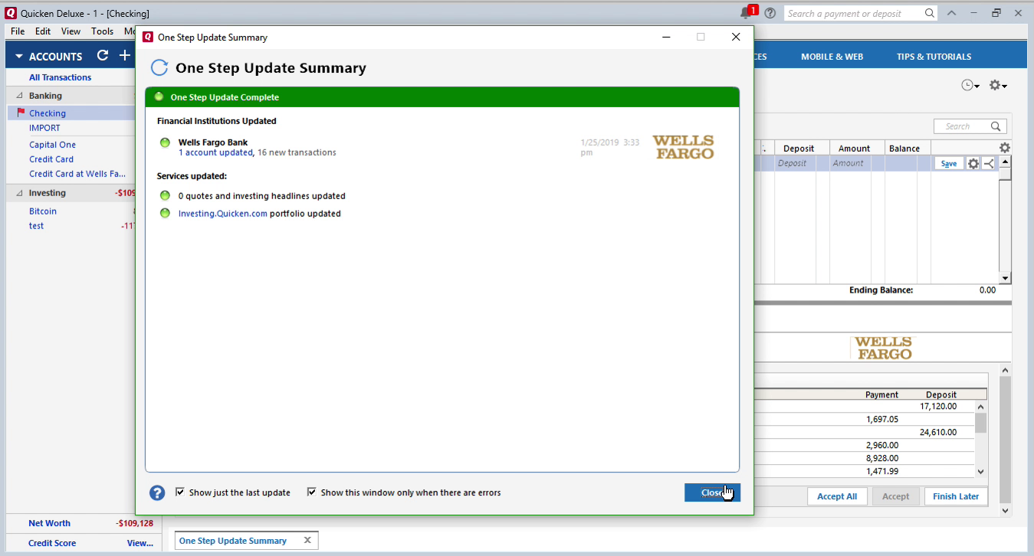The height and width of the screenshot is (556, 1034).
Task: Click downloaded transactions list scrollbar thumb
Action: 980,424
